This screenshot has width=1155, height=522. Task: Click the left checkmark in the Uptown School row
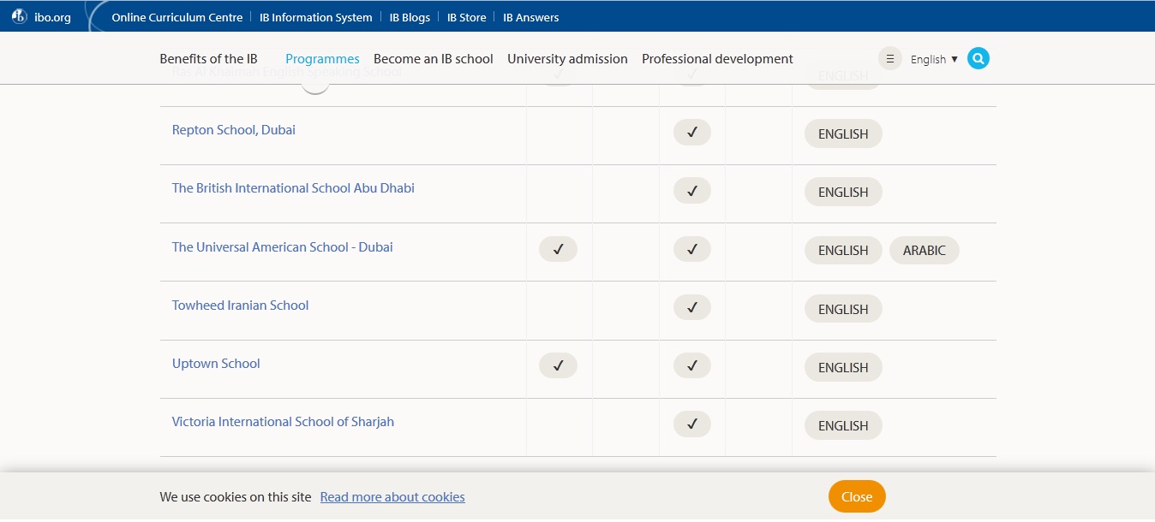(558, 365)
